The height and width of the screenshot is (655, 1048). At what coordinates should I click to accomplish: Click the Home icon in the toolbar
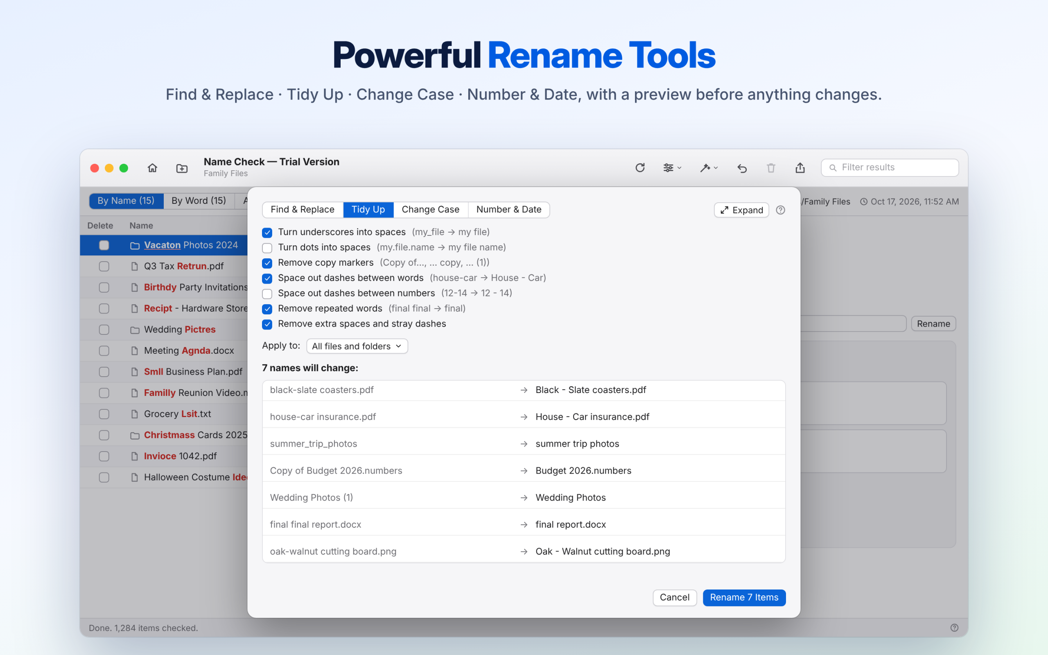[152, 168]
